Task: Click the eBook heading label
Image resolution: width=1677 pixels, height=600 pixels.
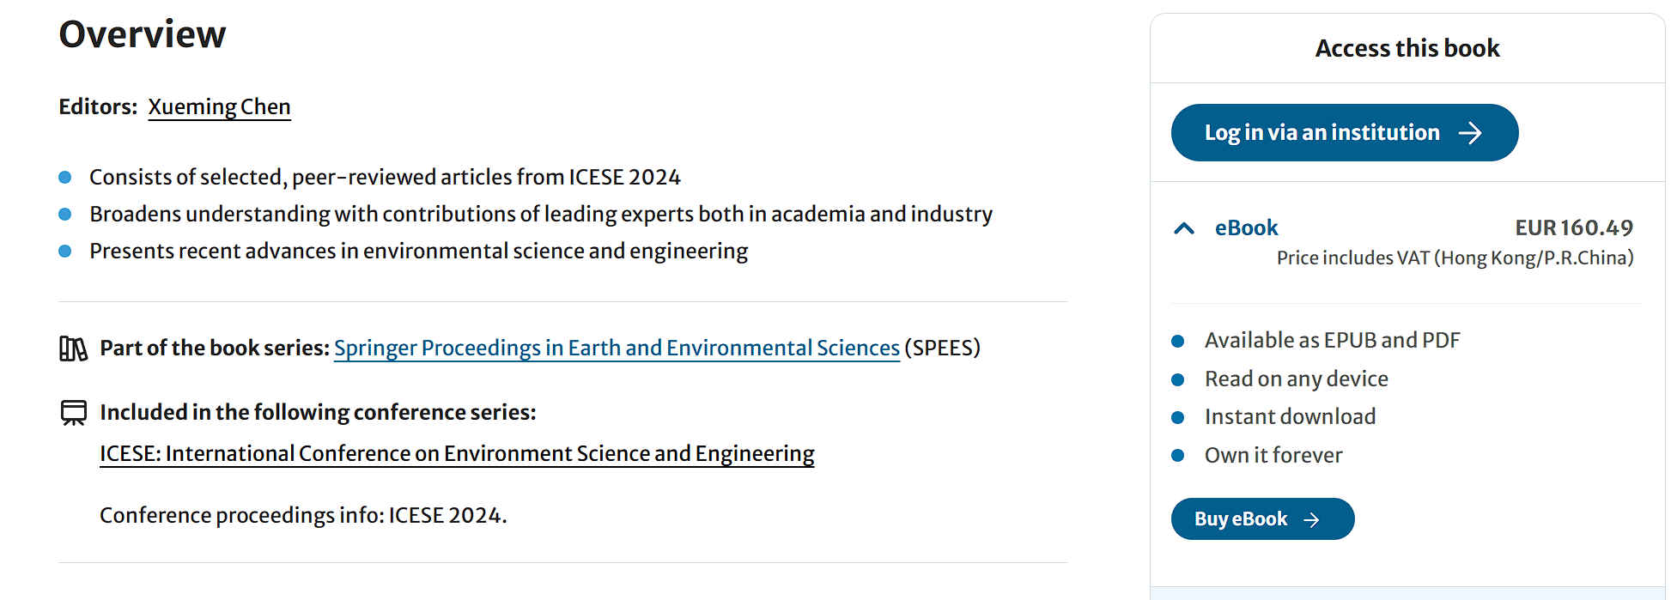Action: point(1246,228)
